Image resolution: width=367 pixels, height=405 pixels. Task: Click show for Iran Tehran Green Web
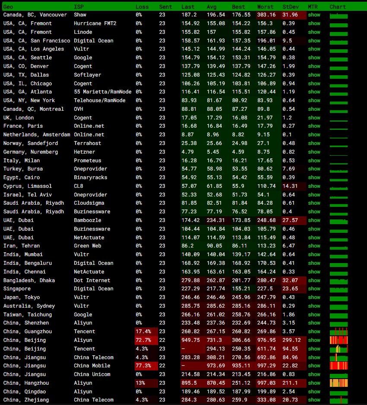point(314,246)
